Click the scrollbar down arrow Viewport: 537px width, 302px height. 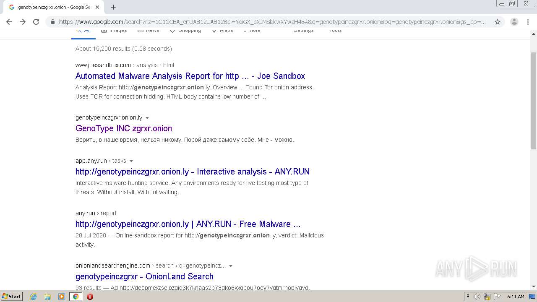(x=534, y=286)
